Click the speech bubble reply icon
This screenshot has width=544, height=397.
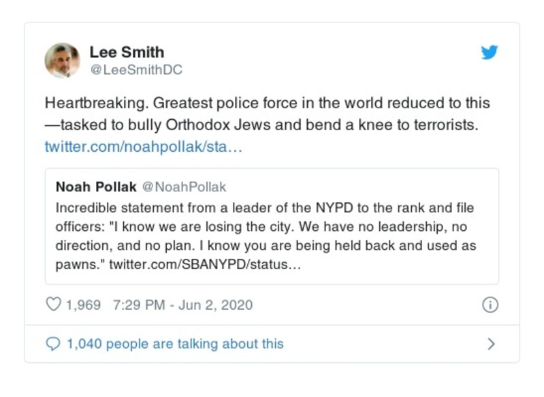click(53, 344)
